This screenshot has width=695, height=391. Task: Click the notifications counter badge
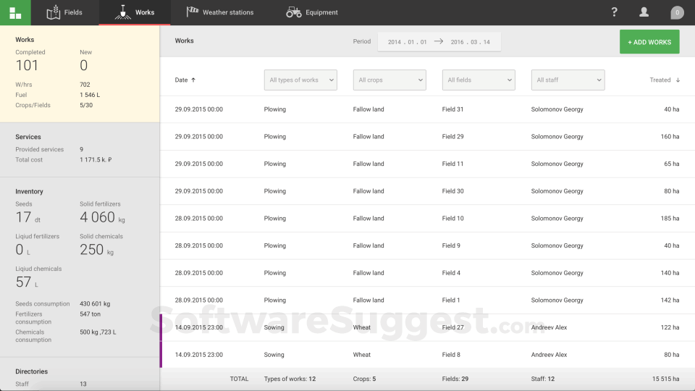click(677, 12)
